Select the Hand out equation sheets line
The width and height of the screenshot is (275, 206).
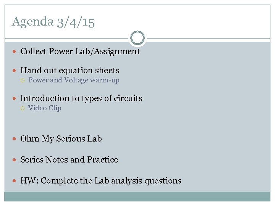70,71
